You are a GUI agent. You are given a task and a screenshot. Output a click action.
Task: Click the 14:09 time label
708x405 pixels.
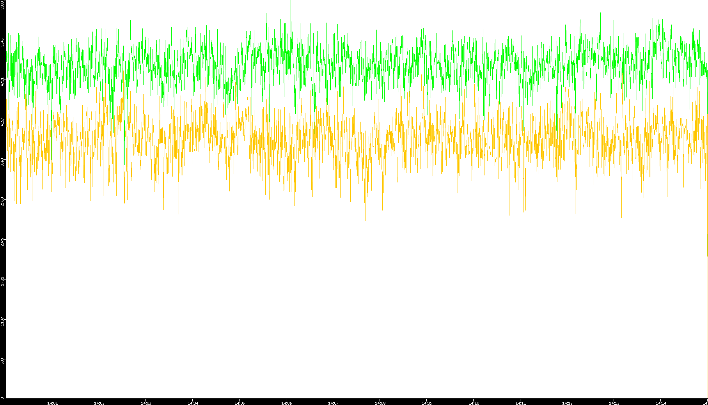(427, 403)
